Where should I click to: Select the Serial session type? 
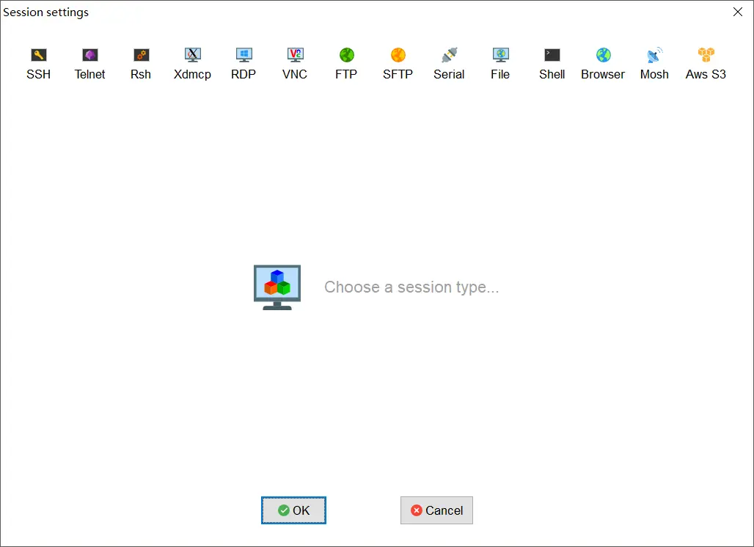coord(449,64)
